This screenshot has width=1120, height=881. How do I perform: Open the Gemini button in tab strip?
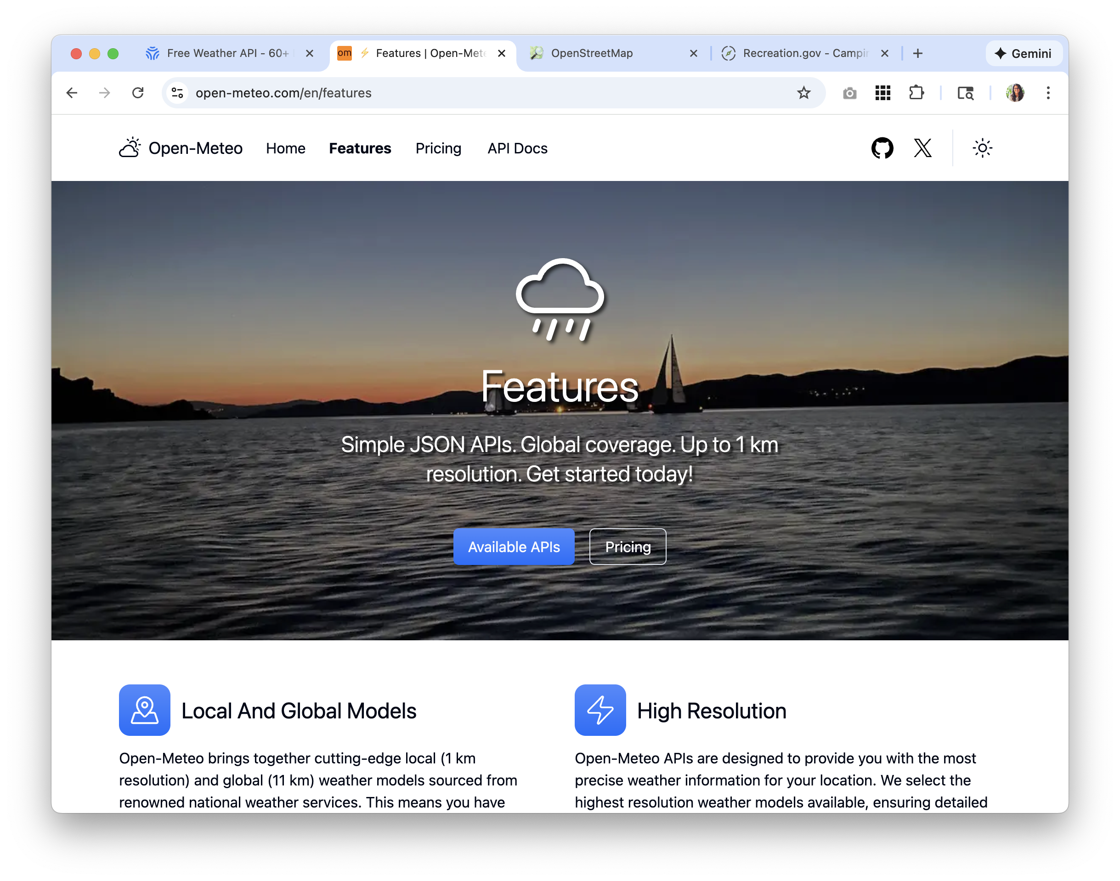[1023, 53]
